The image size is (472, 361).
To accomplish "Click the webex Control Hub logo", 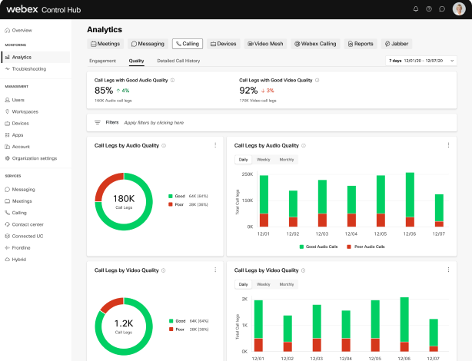I will click(44, 9).
